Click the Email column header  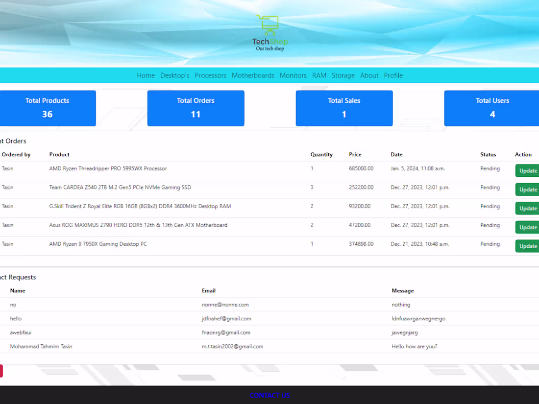[209, 290]
